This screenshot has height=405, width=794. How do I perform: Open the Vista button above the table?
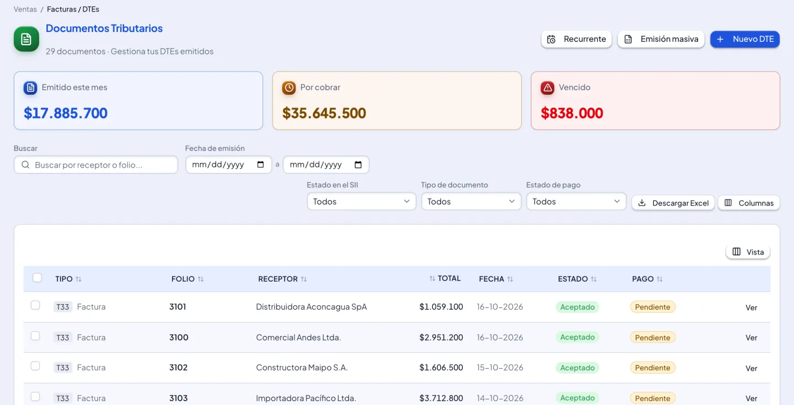pyautogui.click(x=748, y=252)
